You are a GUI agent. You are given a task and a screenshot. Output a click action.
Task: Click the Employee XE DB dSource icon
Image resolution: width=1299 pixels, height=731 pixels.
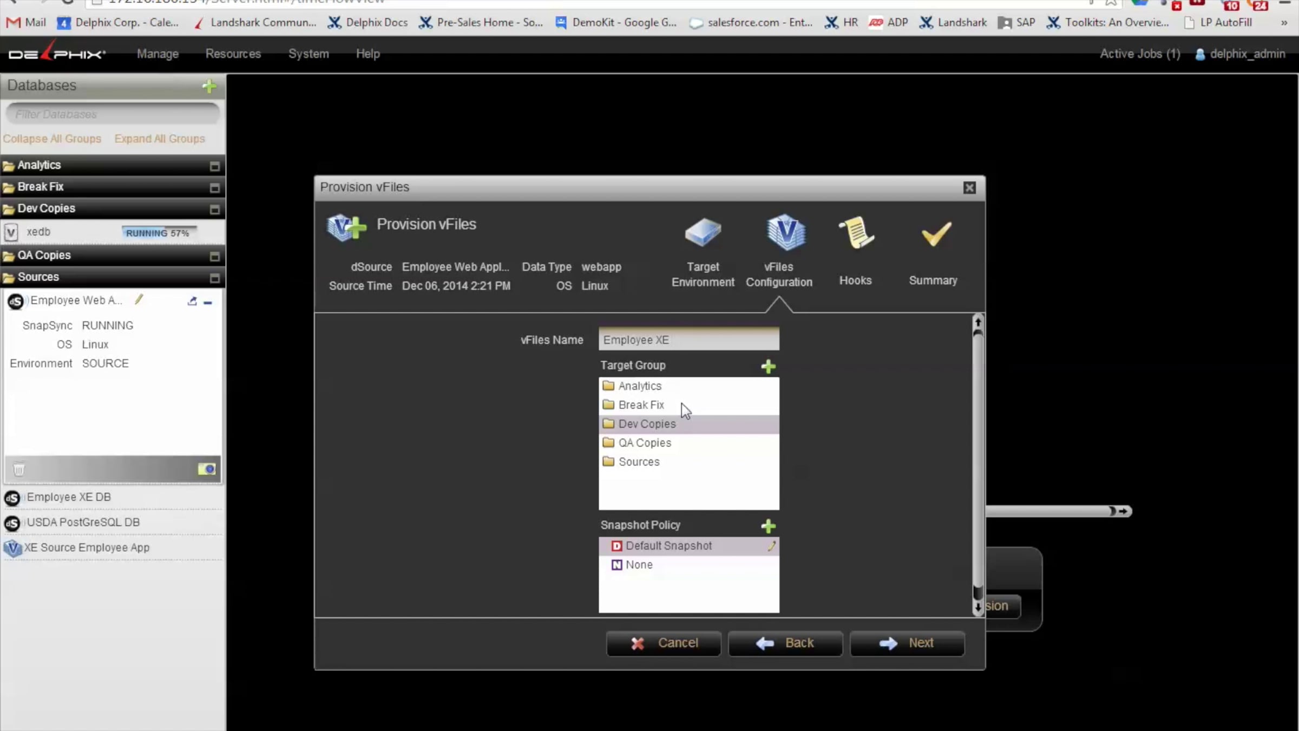pos(12,498)
